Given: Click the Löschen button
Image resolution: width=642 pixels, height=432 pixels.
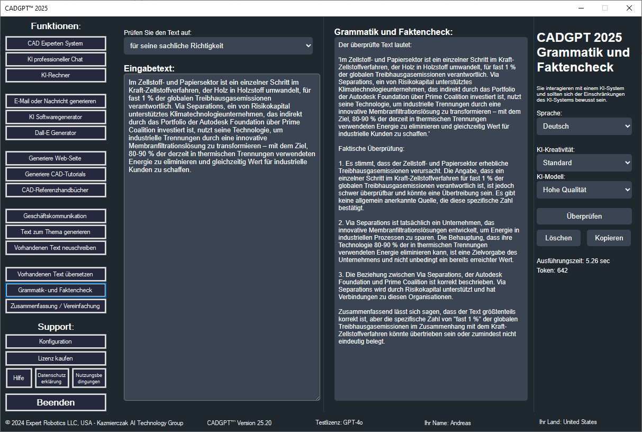Looking at the screenshot, I should (558, 238).
